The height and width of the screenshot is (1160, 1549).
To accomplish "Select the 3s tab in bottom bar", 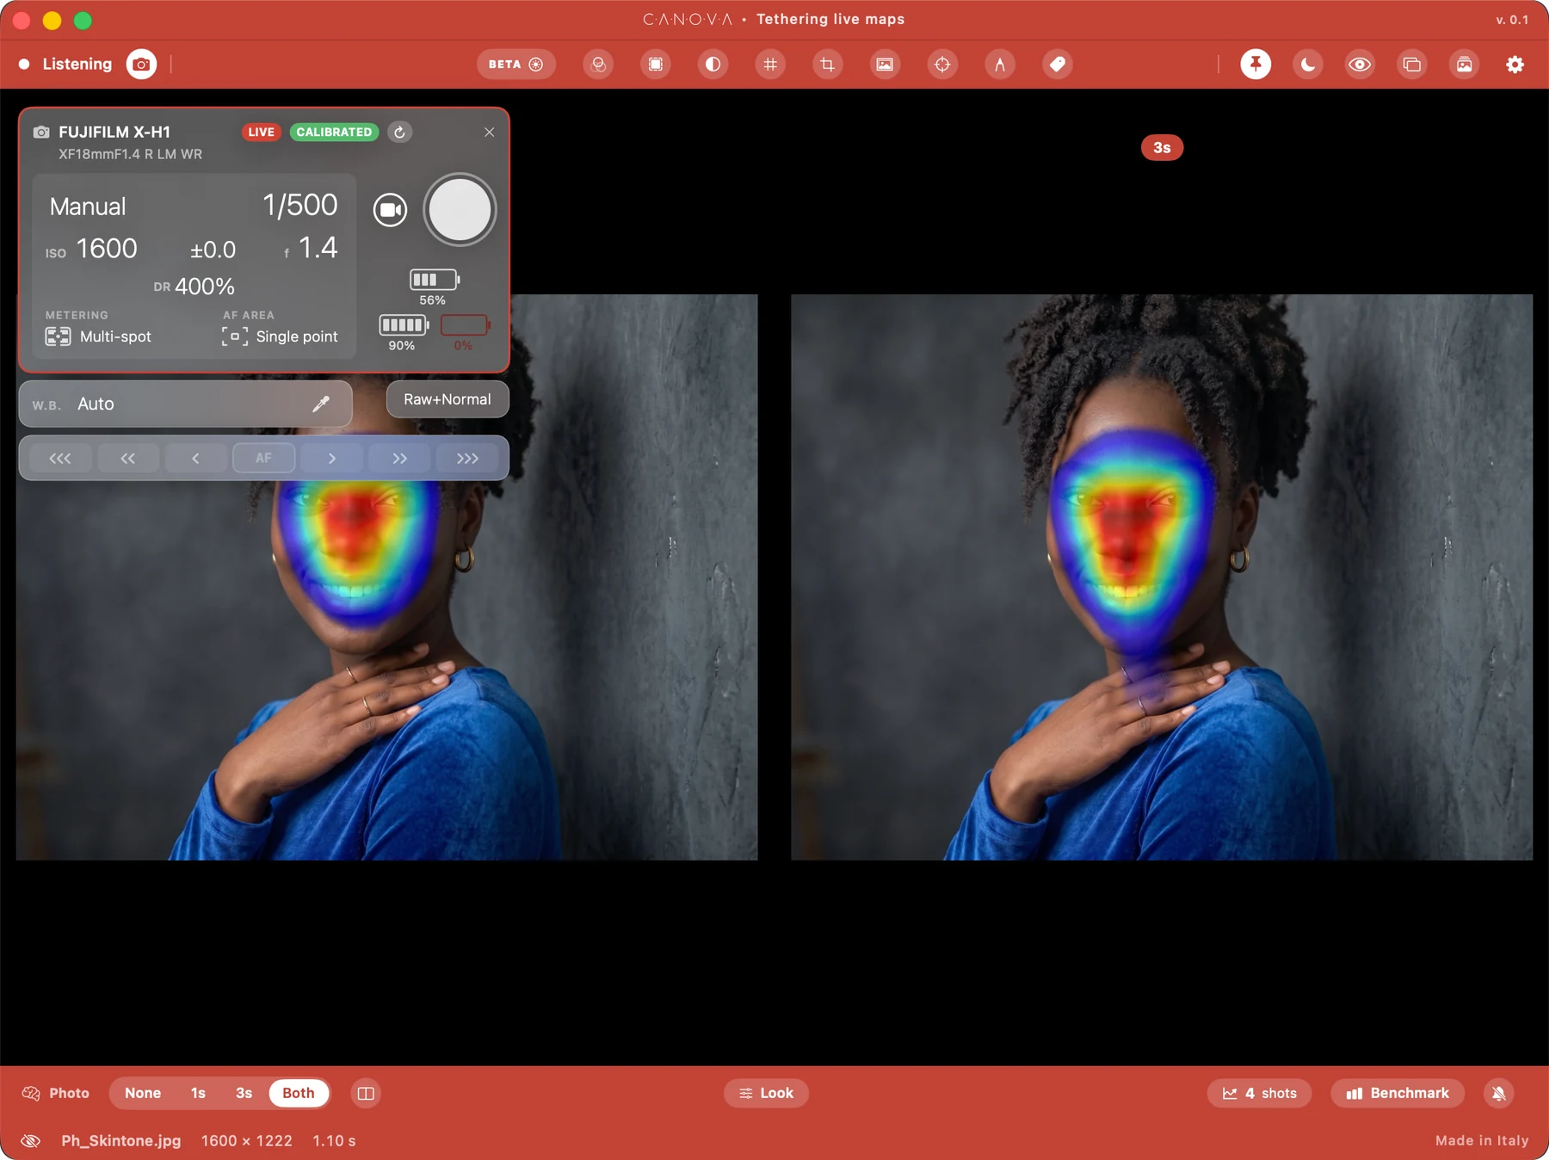I will (x=244, y=1093).
